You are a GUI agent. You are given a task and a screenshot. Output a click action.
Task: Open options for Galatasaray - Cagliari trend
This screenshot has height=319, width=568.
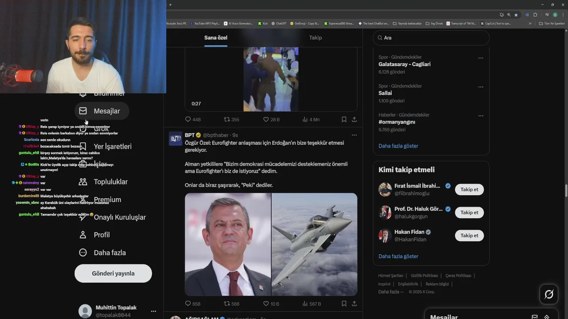point(481,58)
